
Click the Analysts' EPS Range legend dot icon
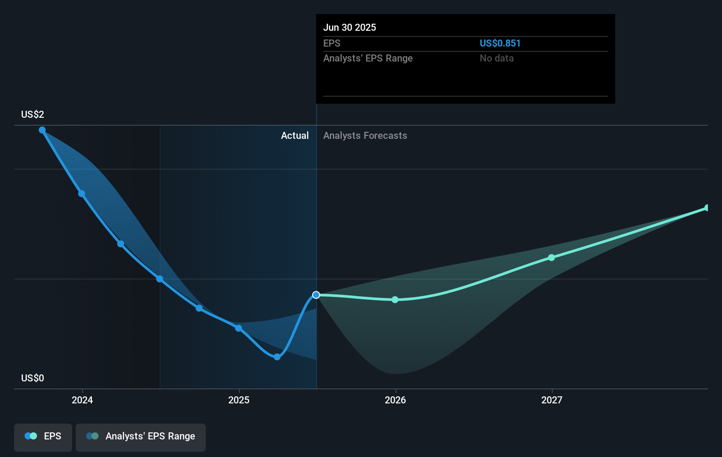pyautogui.click(x=92, y=436)
